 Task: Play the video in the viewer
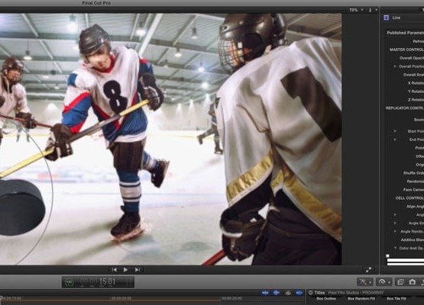pyautogui.click(x=125, y=270)
